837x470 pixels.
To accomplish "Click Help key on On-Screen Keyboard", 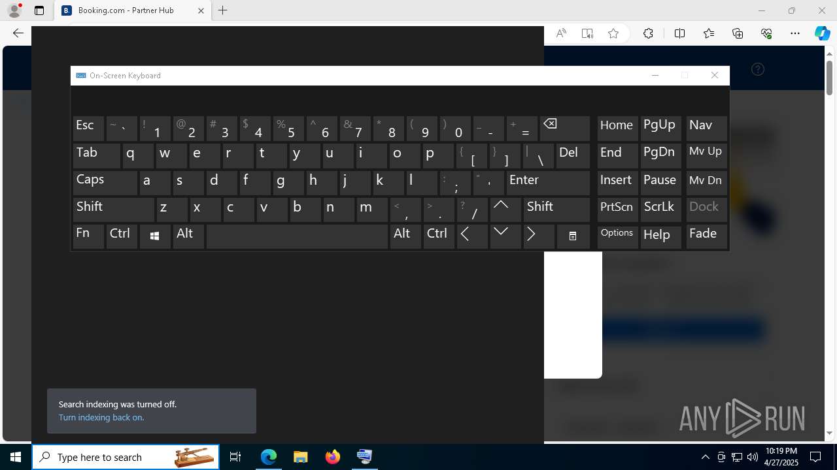I will [x=661, y=236].
